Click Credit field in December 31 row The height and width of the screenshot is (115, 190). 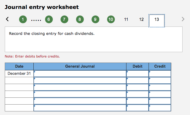(x=160, y=74)
